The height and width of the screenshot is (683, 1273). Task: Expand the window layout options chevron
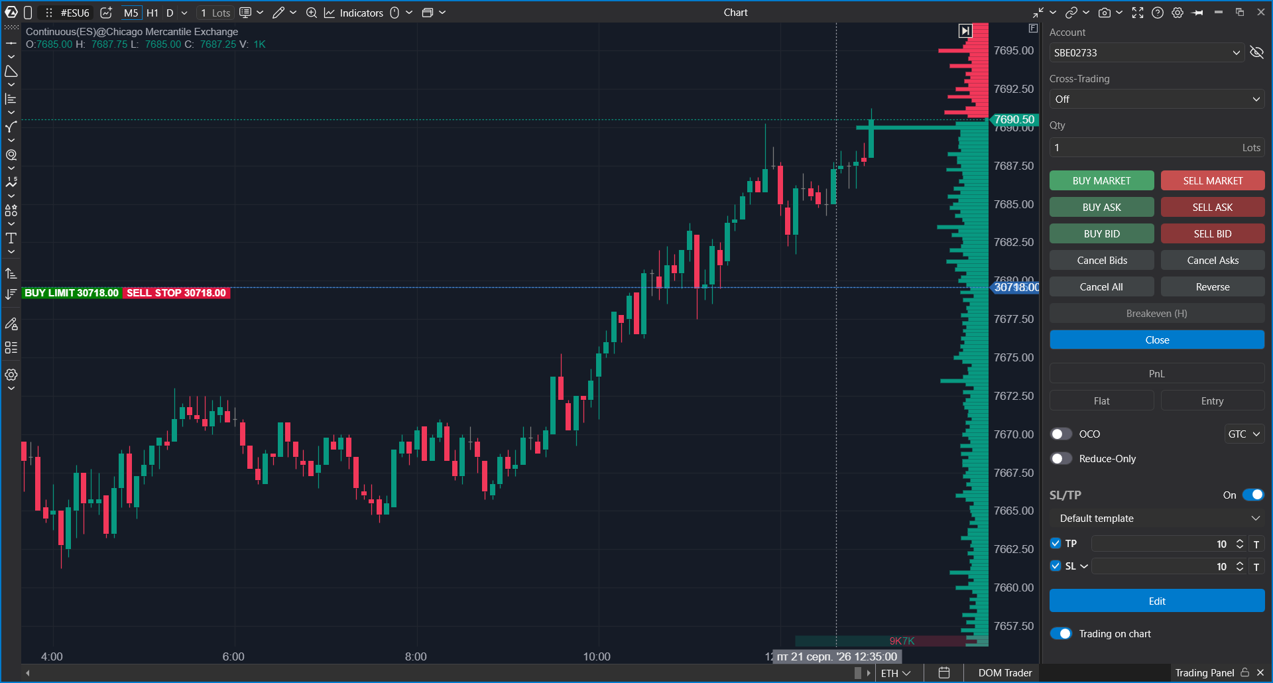442,13
